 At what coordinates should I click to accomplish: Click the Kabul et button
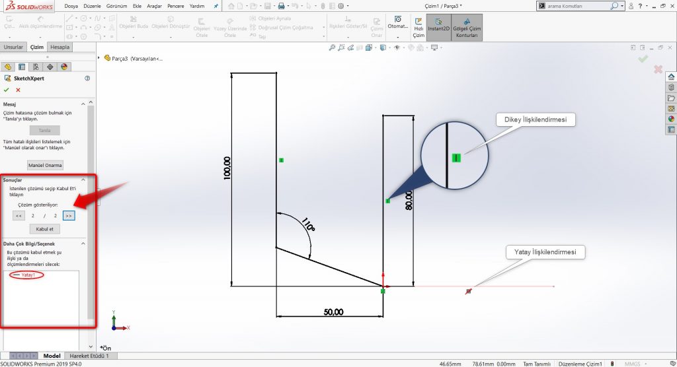(45, 229)
